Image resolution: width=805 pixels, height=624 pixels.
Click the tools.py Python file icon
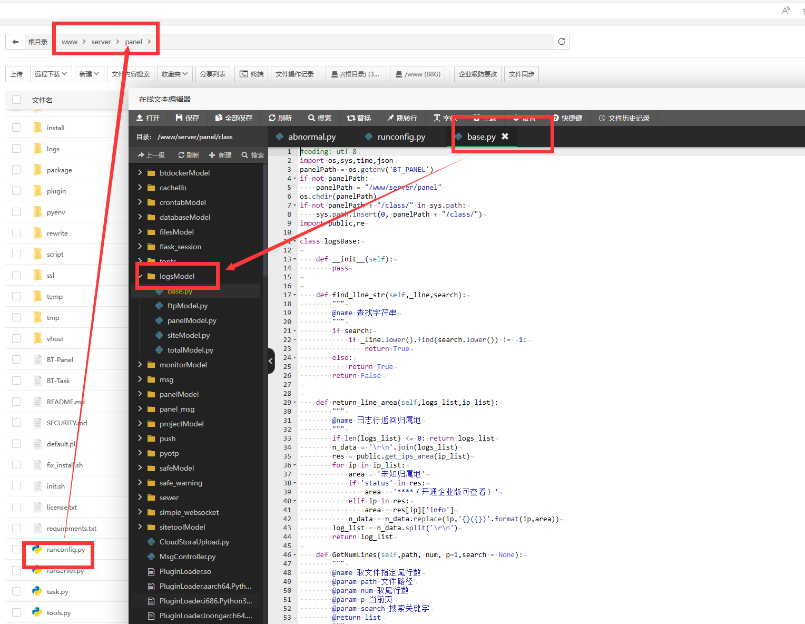[x=37, y=612]
